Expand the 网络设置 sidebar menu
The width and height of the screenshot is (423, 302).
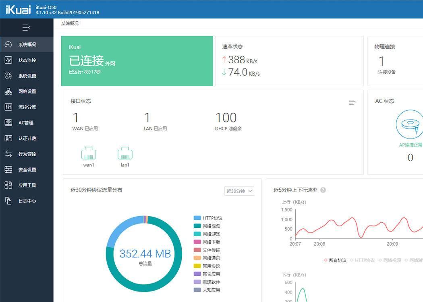27,91
